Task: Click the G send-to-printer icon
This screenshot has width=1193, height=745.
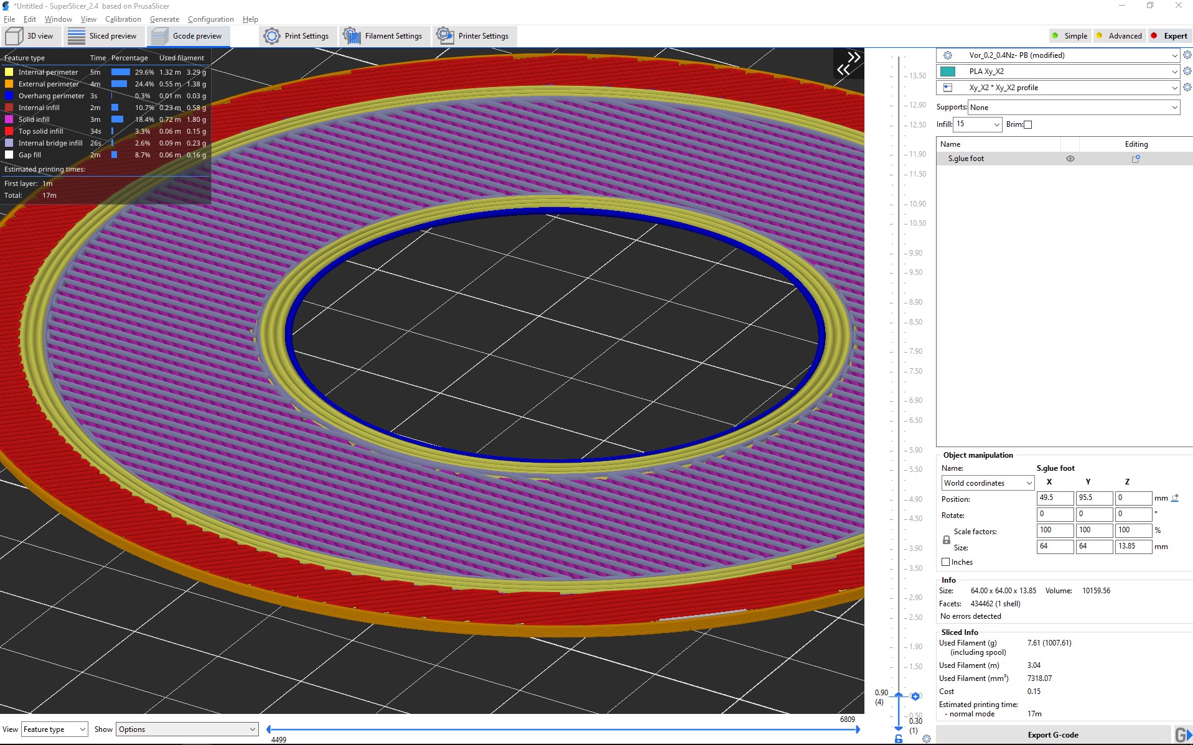Action: [x=1182, y=735]
